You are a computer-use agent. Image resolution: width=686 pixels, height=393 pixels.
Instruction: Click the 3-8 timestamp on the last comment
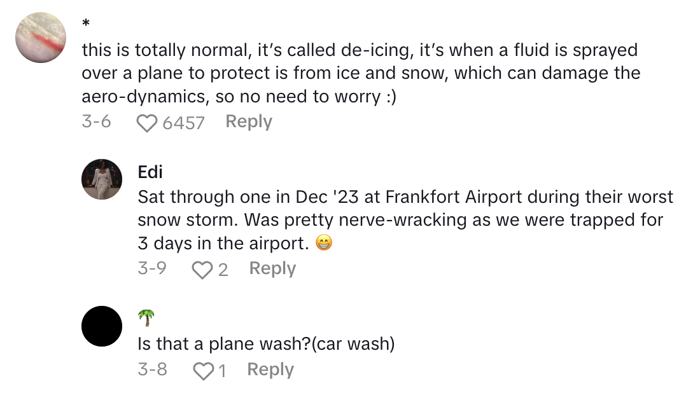click(x=151, y=369)
